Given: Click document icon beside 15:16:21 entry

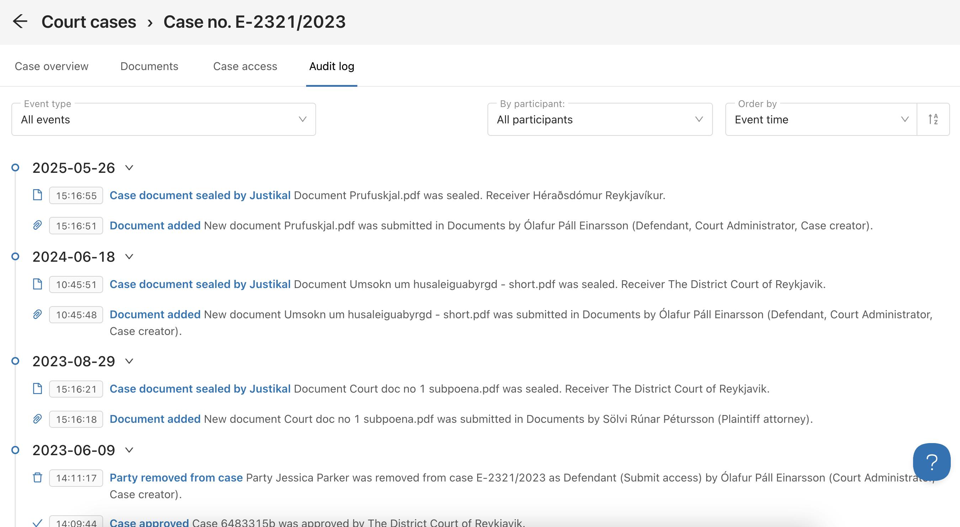Looking at the screenshot, I should 37,388.
